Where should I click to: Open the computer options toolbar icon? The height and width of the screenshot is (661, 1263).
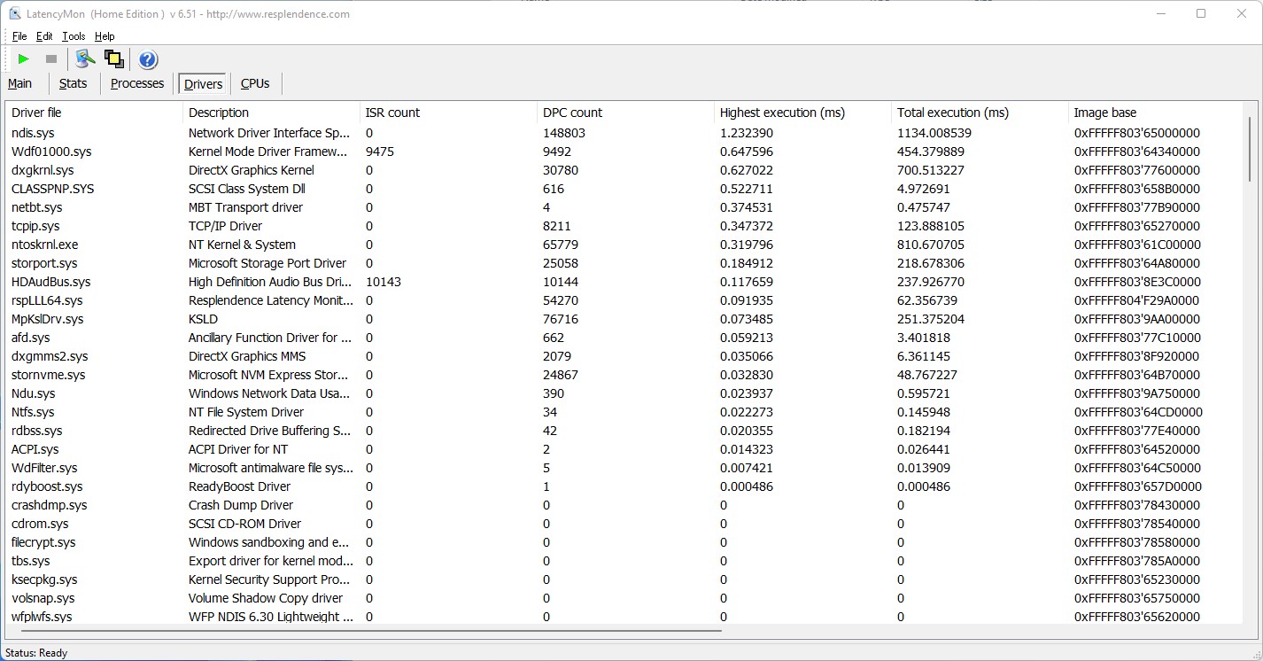click(x=85, y=59)
